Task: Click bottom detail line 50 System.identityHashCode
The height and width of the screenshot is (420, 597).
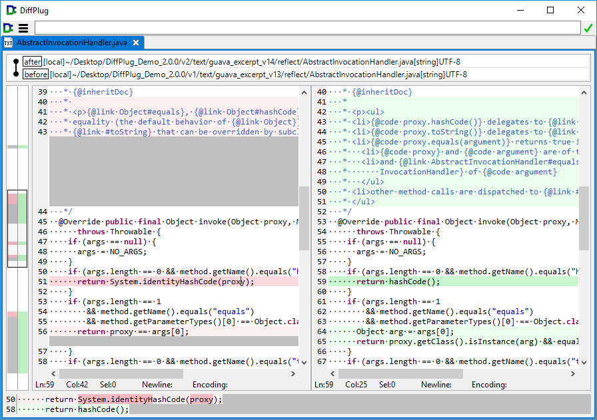Action: (x=132, y=399)
